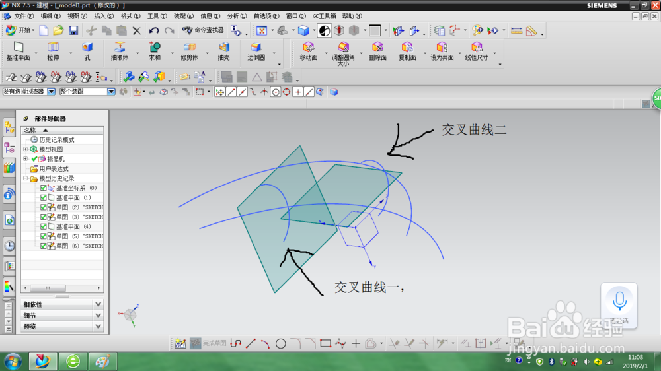Select the 拉伸 extrude tool
Screen dimensions: 661x371
(x=53, y=51)
